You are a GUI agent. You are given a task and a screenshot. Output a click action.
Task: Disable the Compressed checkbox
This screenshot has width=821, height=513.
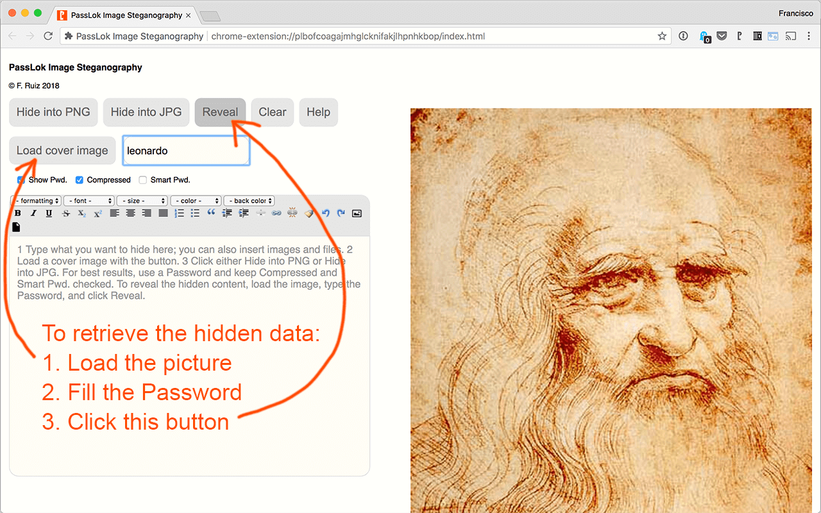point(80,180)
